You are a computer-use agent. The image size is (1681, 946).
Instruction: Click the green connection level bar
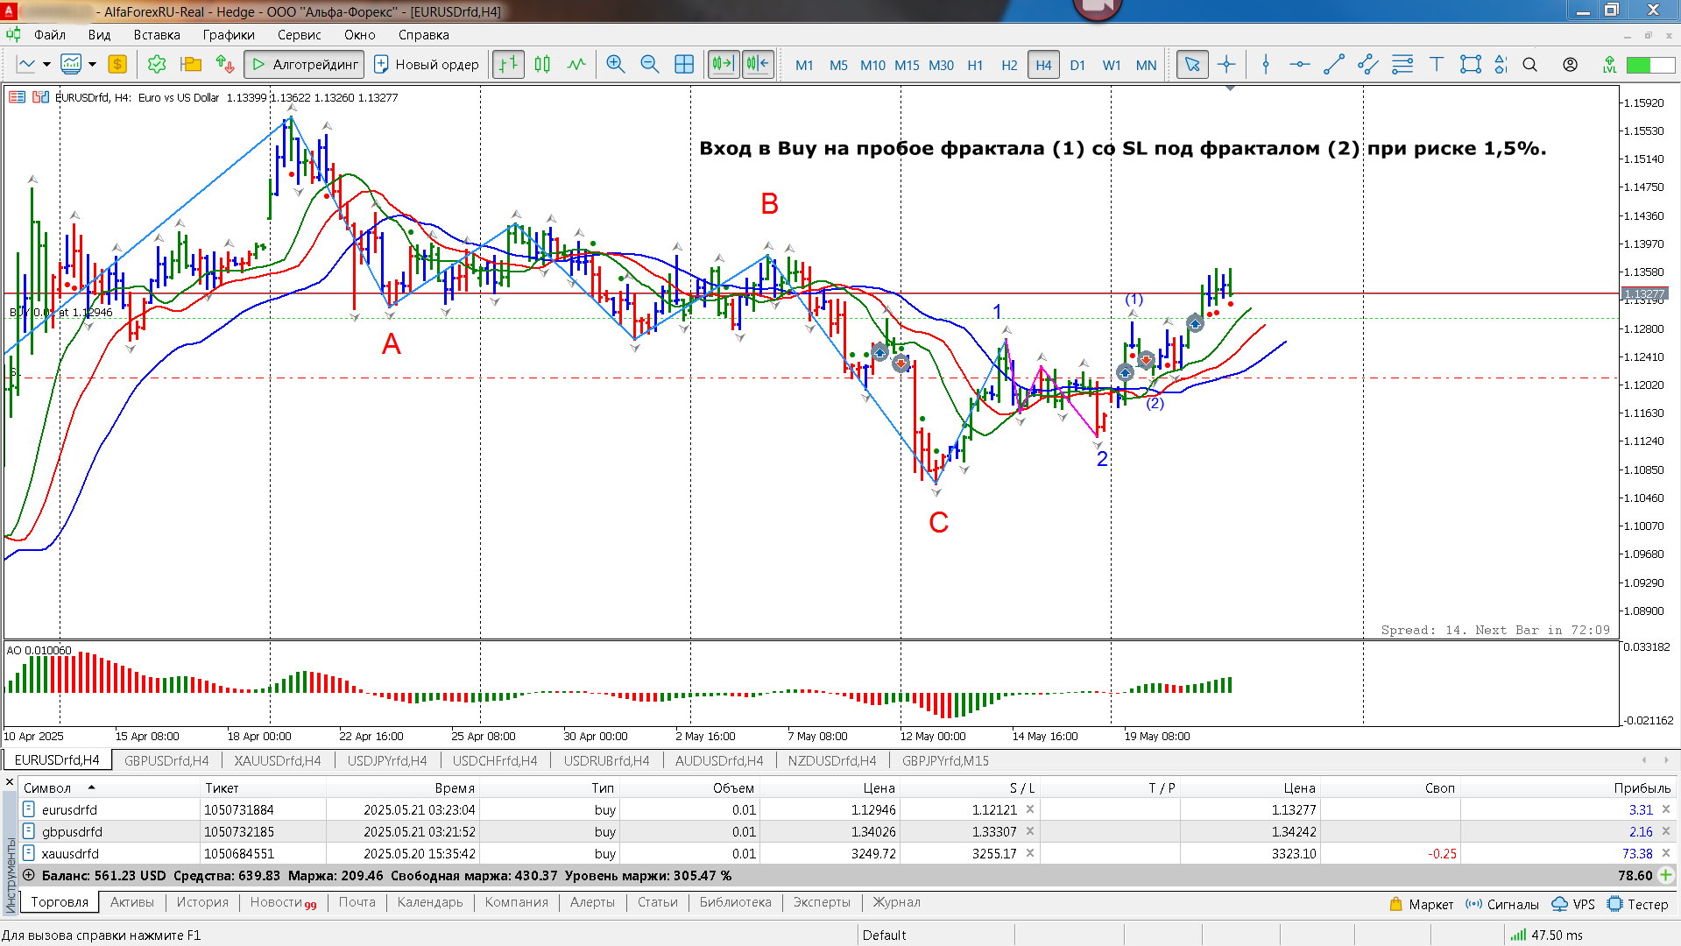[1637, 65]
